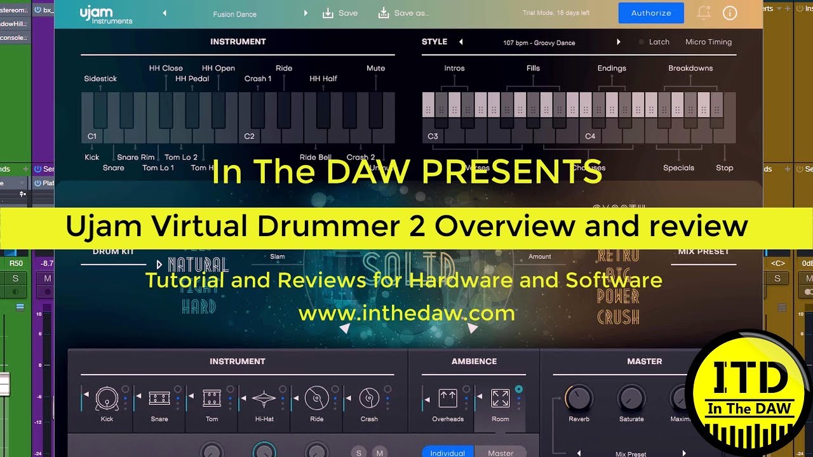813x457 pixels.
Task: Select the RETRO mix preset
Action: 617,256
